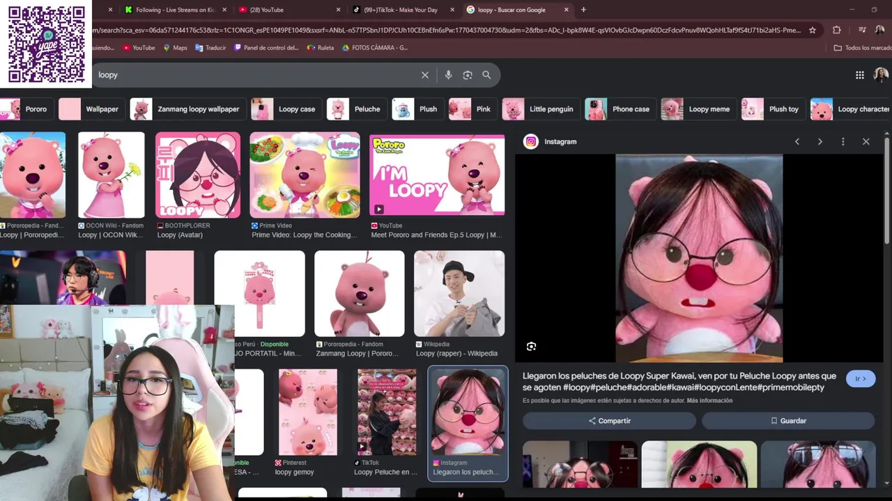The image size is (892, 501).
Task: Choose the Plush toy chip
Action: pyautogui.click(x=774, y=109)
